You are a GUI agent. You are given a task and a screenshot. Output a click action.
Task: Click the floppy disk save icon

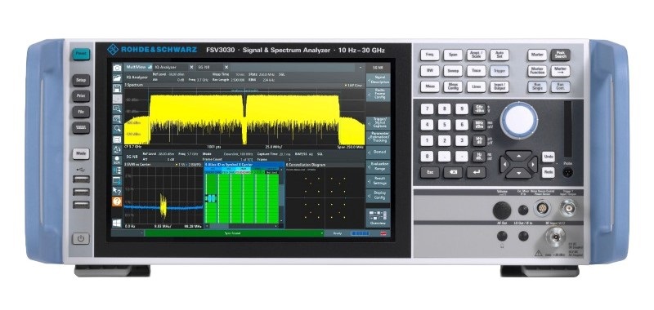tap(117, 88)
